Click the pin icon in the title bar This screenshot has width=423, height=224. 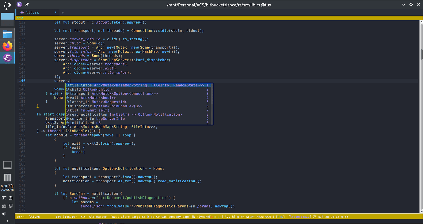coord(27,5)
